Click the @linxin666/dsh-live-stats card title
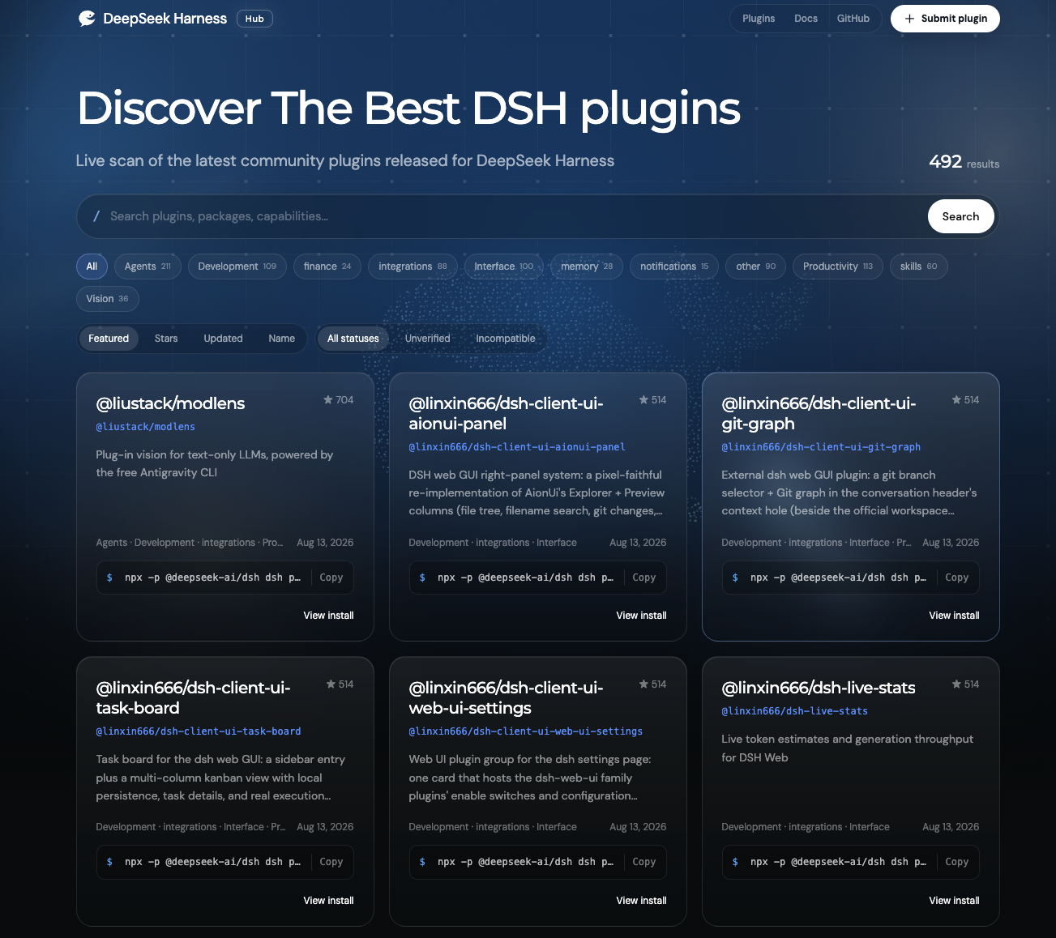Screen dimensions: 1056x938 [x=819, y=688]
